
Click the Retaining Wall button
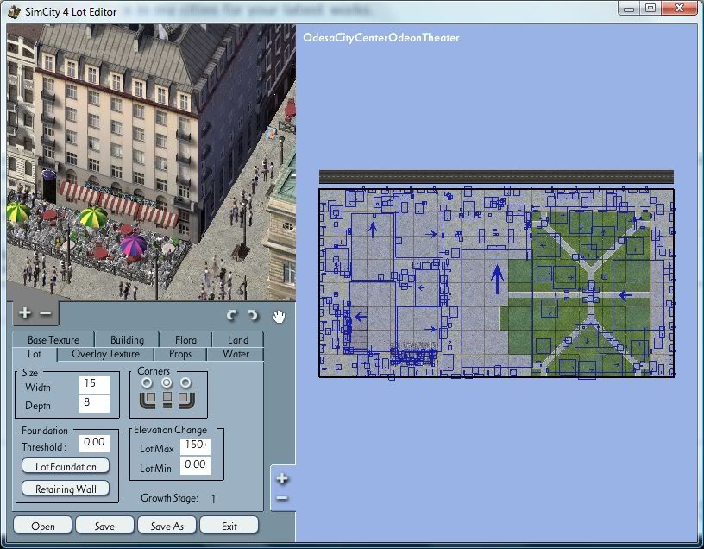(66, 489)
